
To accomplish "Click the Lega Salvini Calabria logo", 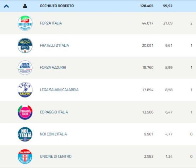I will tap(25, 90).
